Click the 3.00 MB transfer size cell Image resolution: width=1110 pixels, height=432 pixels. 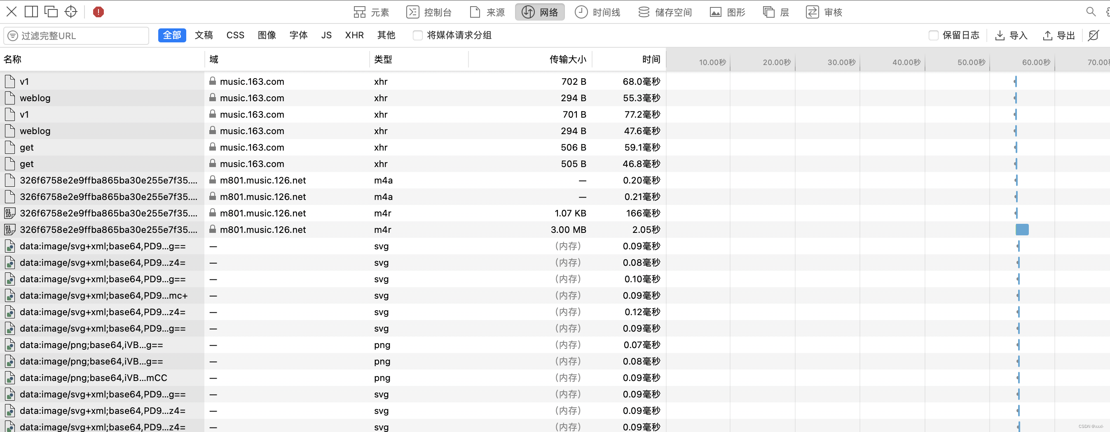point(568,230)
